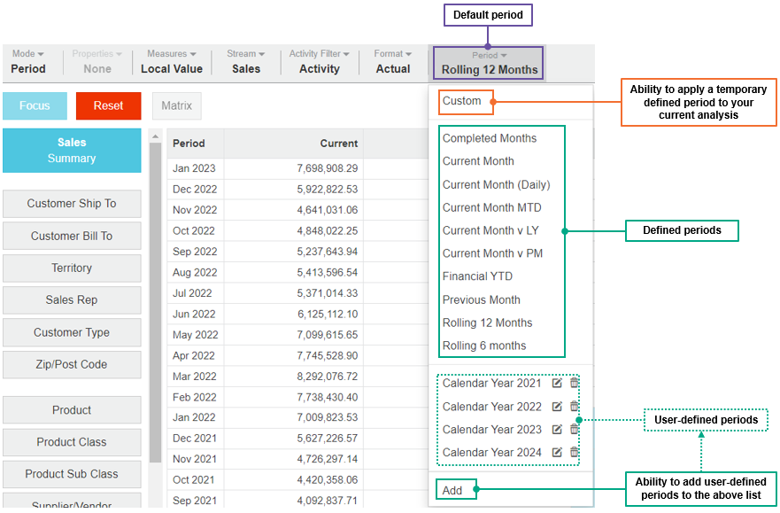Select the Jan 2022 row

point(297,417)
